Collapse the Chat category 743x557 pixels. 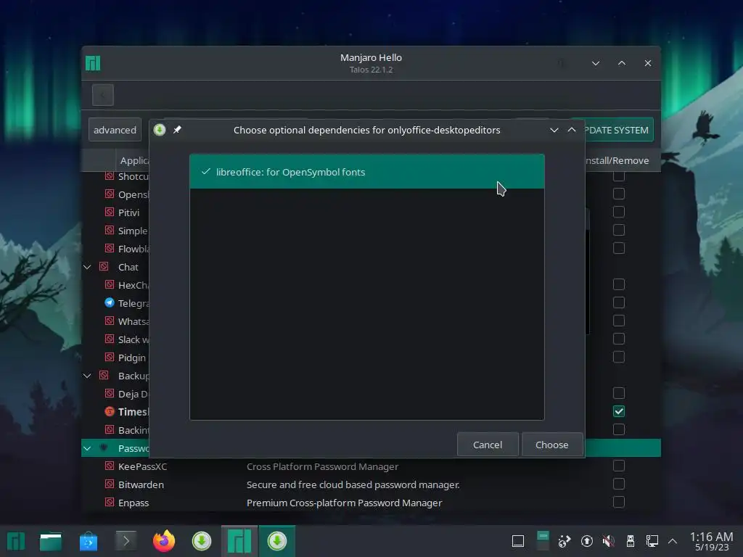[87, 267]
